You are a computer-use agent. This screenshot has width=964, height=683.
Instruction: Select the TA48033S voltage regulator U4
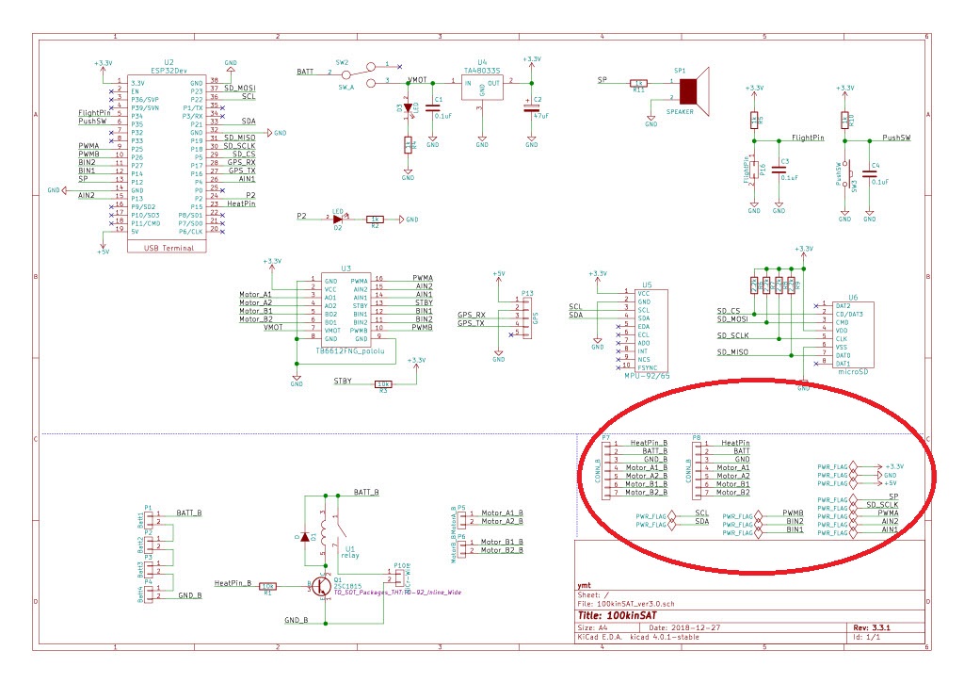482,87
